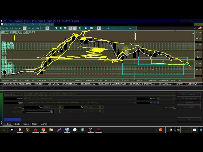The width and height of the screenshot is (203, 152).
Task: Expand the Period dropdown
Action: (174, 98)
